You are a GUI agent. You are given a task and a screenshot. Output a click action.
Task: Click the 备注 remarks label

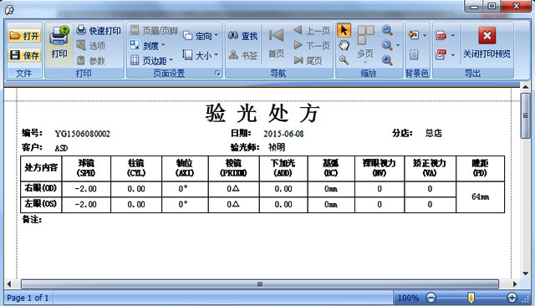click(32, 219)
